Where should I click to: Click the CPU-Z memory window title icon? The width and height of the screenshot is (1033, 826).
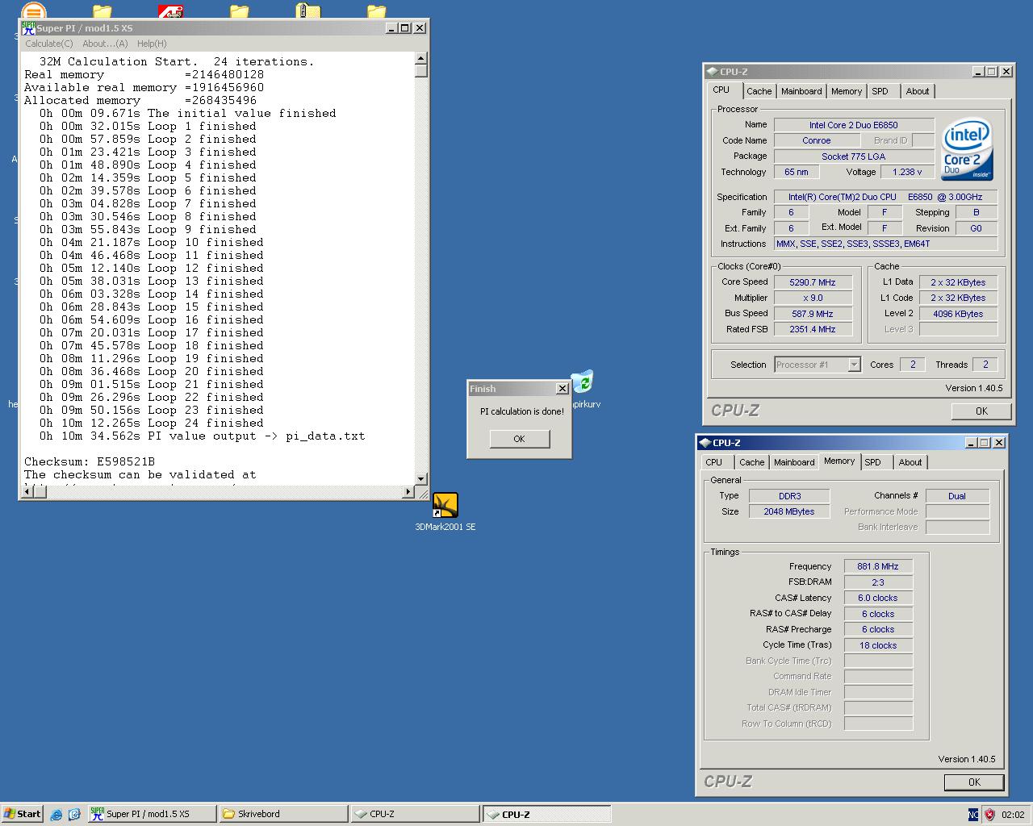coord(705,443)
